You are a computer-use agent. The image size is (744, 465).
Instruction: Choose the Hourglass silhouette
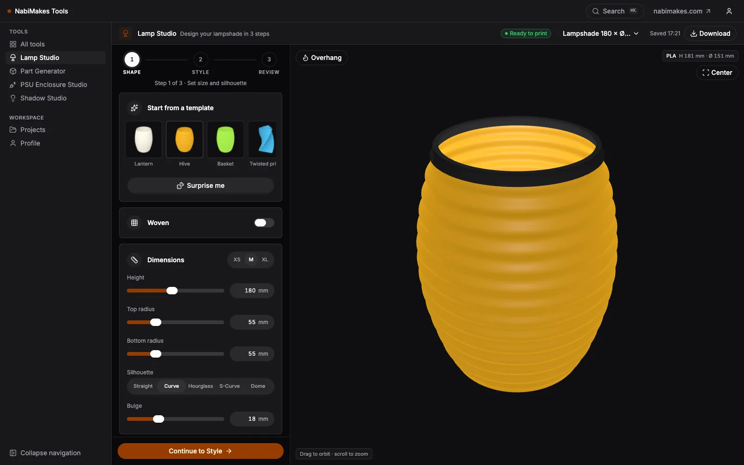200,386
